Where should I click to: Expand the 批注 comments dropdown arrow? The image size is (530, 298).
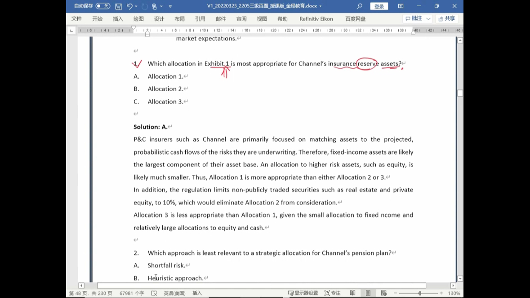tap(428, 19)
